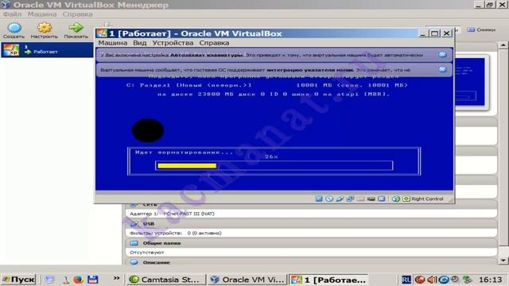
Task: Click the blue round tray icon
Action: 444,280
